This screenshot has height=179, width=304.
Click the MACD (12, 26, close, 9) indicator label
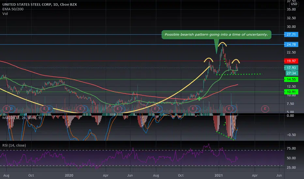pos(22,118)
